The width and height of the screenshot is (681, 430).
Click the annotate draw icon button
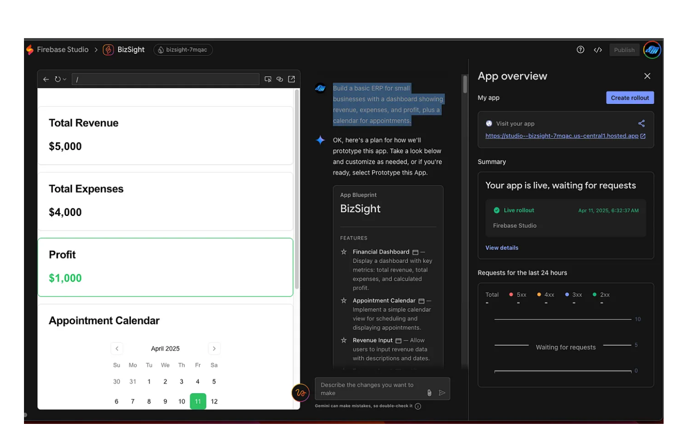coord(301,393)
